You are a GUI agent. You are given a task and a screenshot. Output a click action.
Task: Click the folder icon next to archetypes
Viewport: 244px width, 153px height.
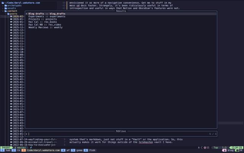point(6,5)
